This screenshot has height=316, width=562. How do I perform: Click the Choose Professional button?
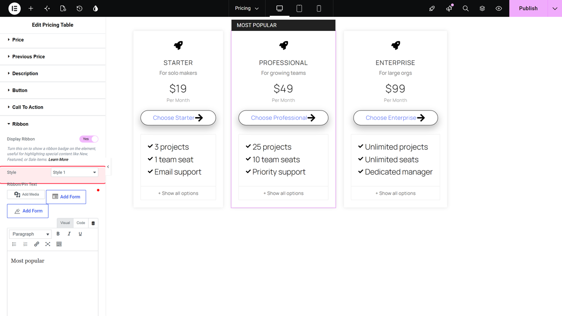click(x=283, y=118)
